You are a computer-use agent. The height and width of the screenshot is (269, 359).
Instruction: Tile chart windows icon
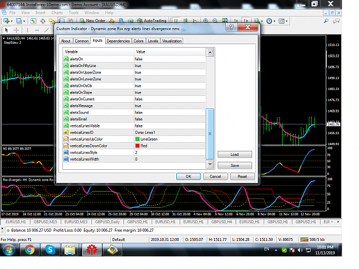coord(225,21)
